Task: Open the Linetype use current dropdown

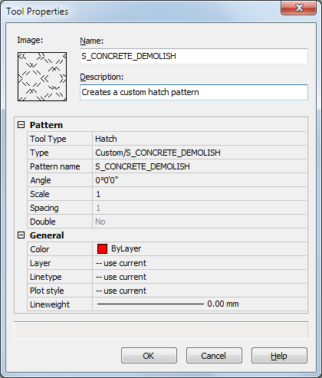Action: [199, 277]
